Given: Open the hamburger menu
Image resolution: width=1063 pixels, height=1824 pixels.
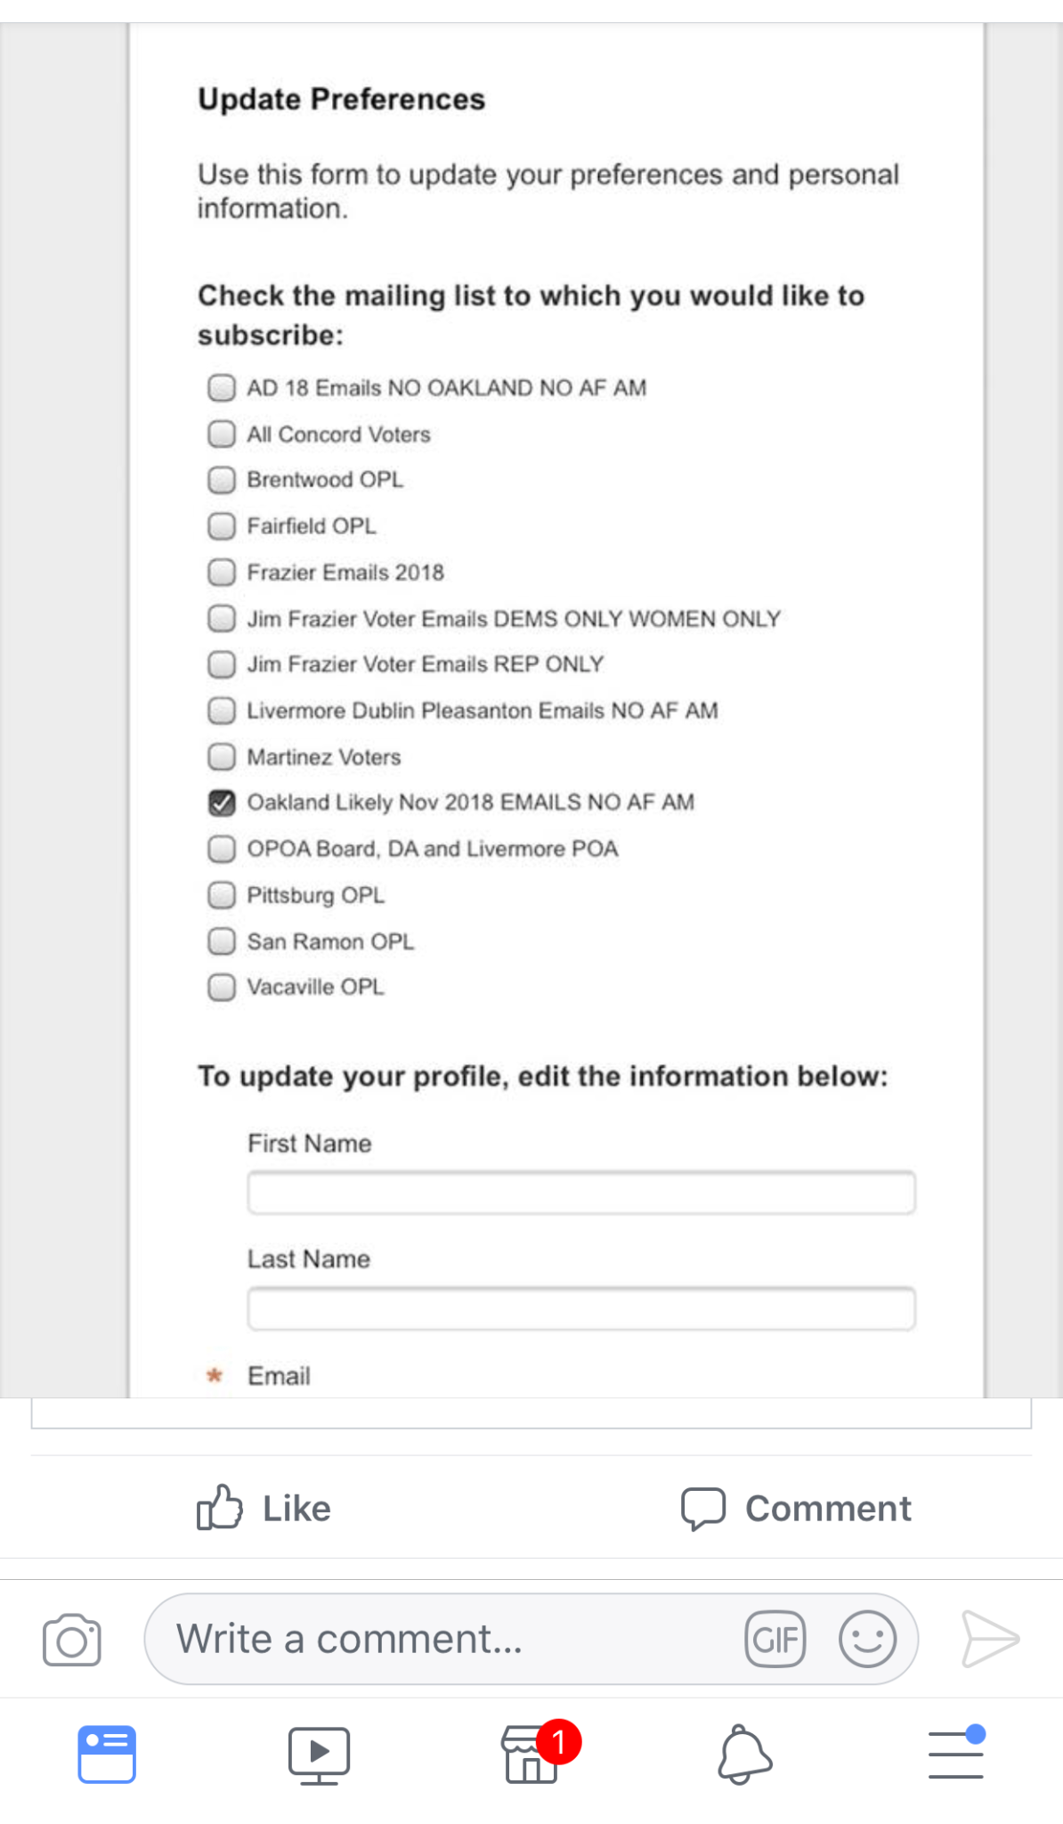Looking at the screenshot, I should pos(956,1754).
